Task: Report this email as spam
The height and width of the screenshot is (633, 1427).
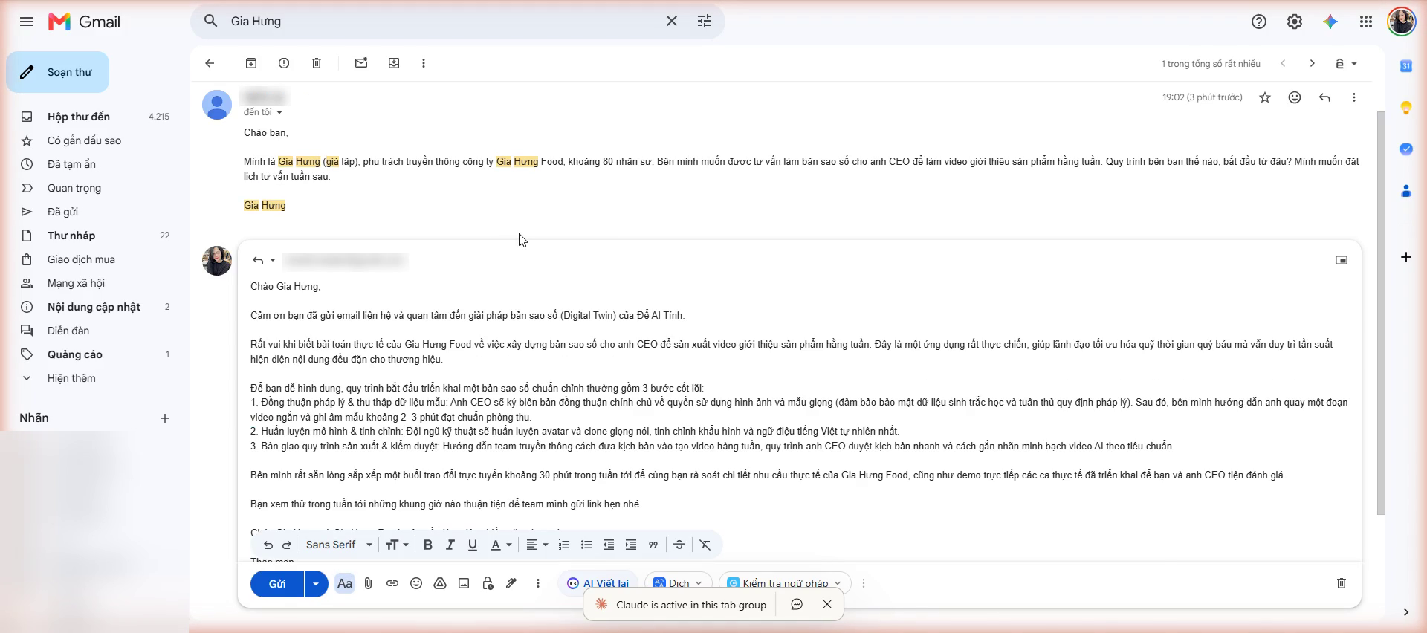Action: (x=284, y=63)
